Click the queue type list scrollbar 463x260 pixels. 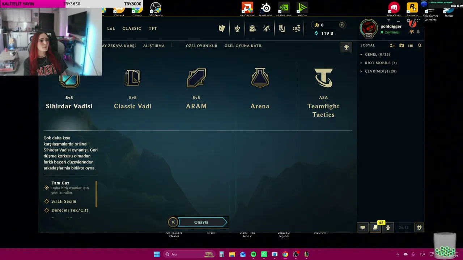coord(96,194)
